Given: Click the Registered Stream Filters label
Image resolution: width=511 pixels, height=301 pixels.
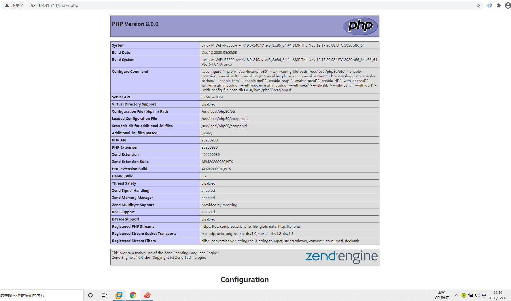Looking at the screenshot, I should point(134,241).
